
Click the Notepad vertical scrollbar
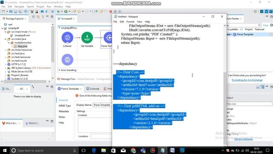(225, 85)
